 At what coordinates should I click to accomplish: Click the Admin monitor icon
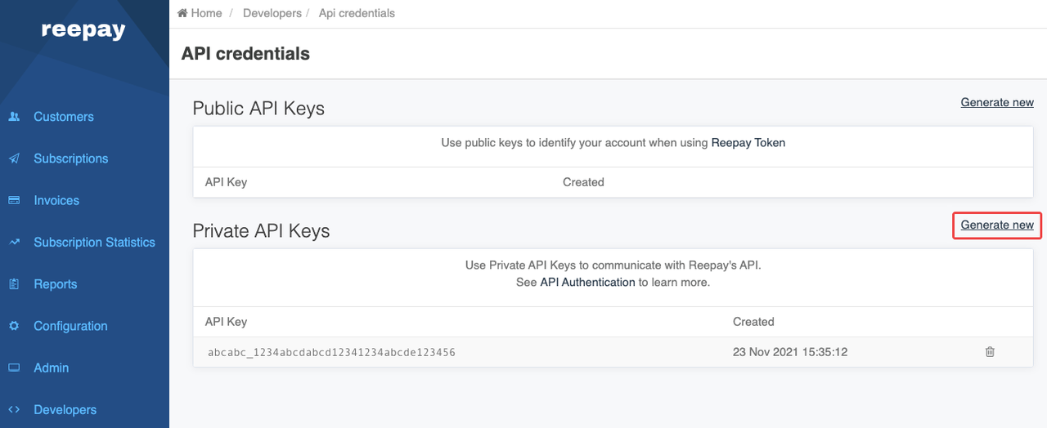[14, 368]
